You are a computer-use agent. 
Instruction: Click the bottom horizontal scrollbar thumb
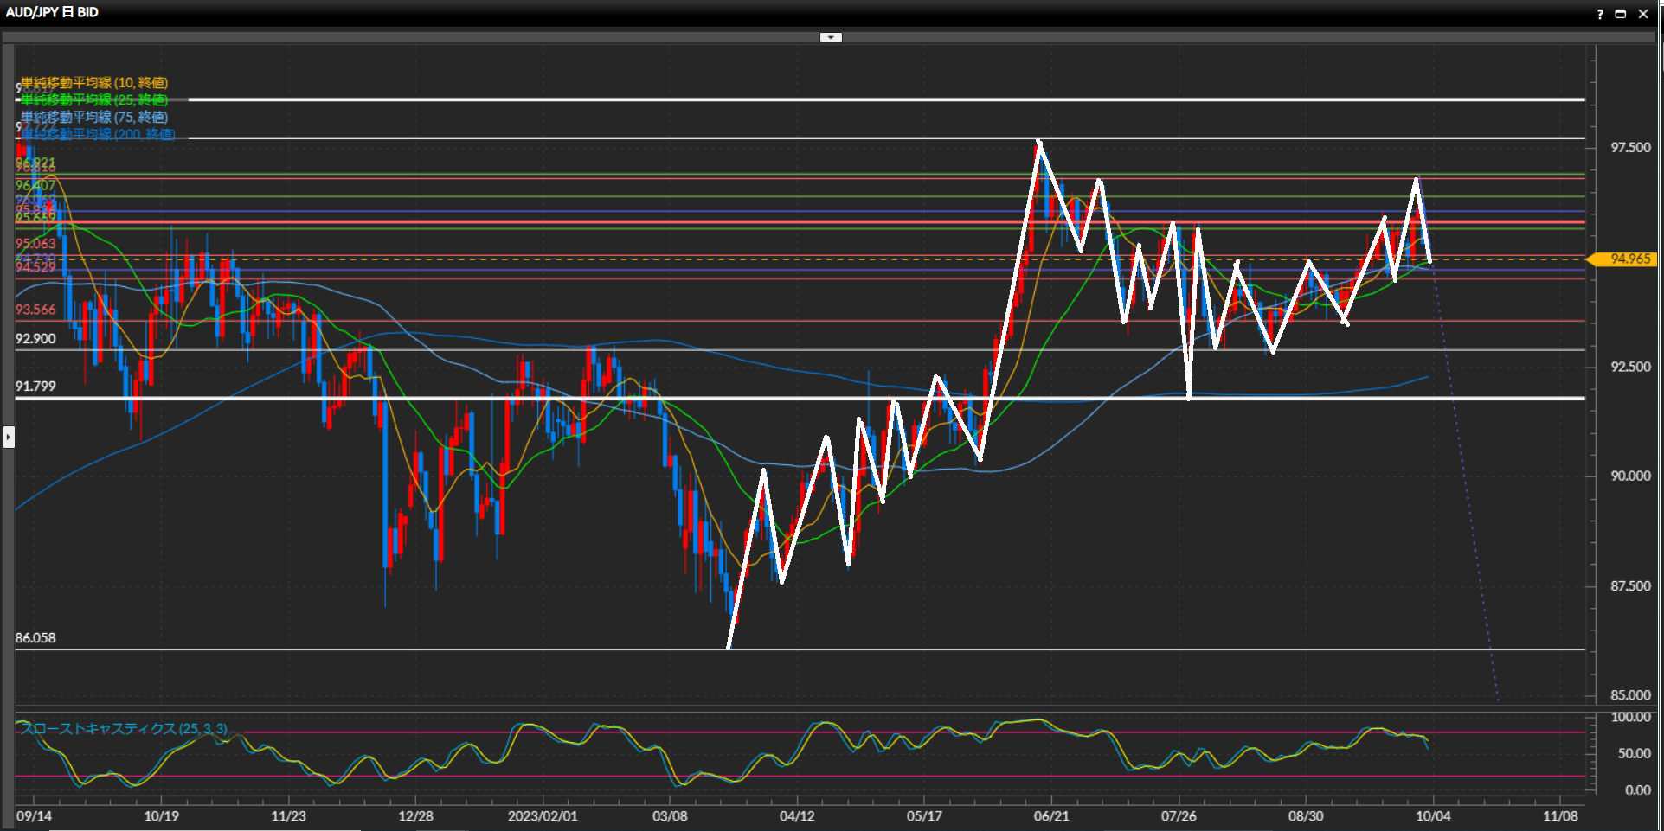204,829
